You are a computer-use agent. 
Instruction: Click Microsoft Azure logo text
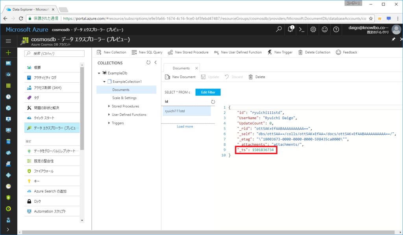point(27,30)
